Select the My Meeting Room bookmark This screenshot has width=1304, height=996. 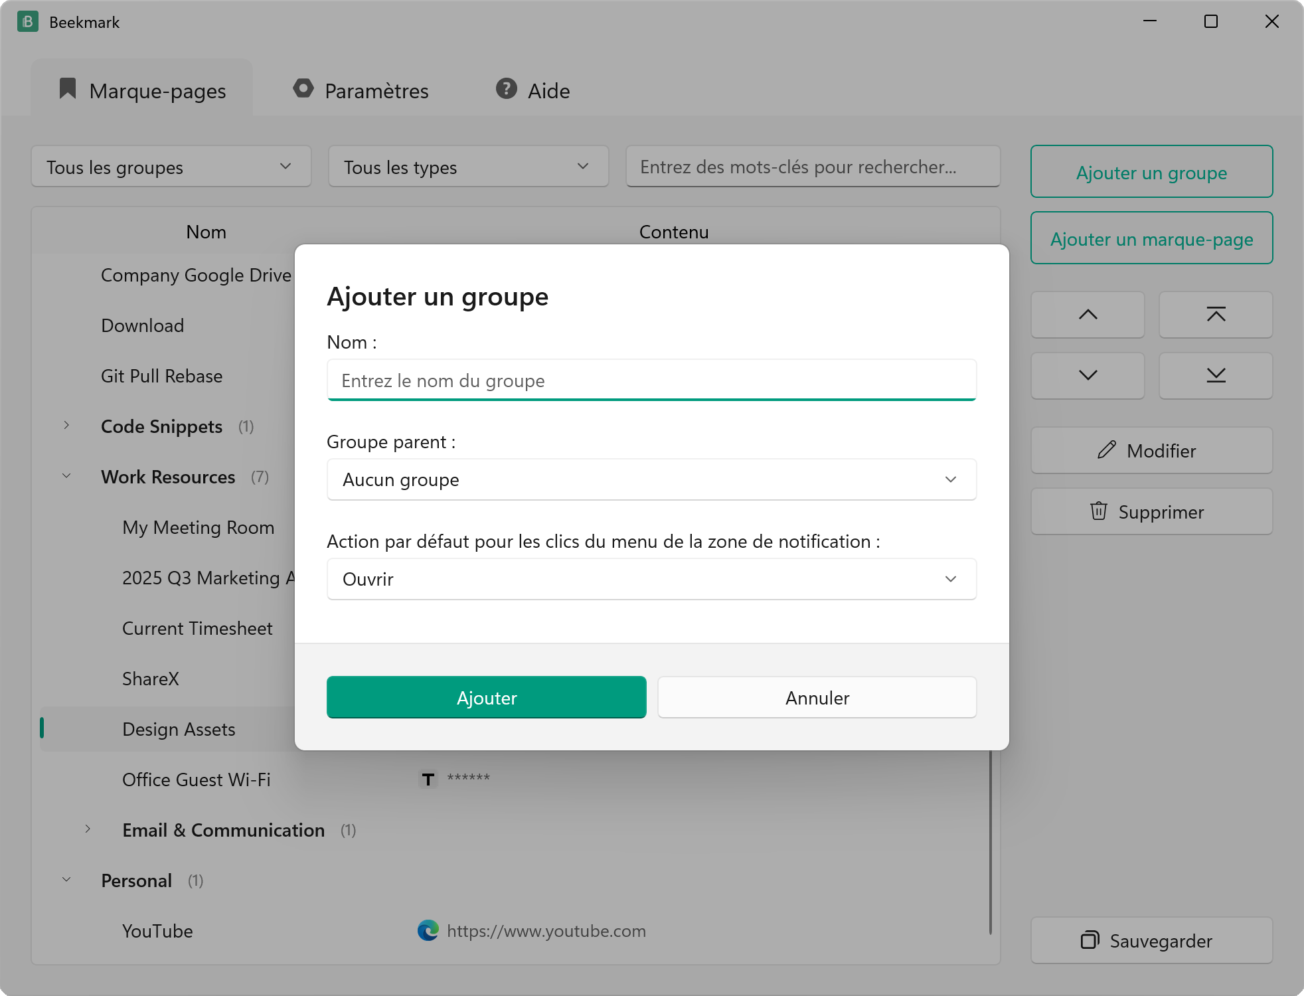[x=198, y=527]
